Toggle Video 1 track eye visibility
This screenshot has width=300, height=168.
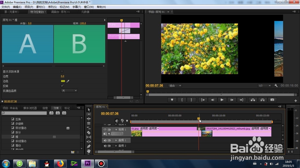(x=105, y=129)
